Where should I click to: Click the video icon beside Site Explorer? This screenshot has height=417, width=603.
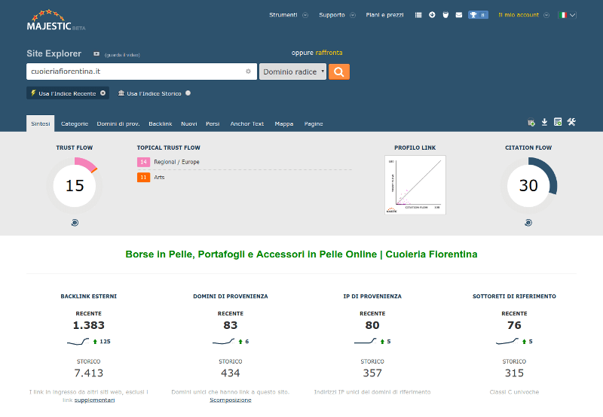tap(96, 54)
